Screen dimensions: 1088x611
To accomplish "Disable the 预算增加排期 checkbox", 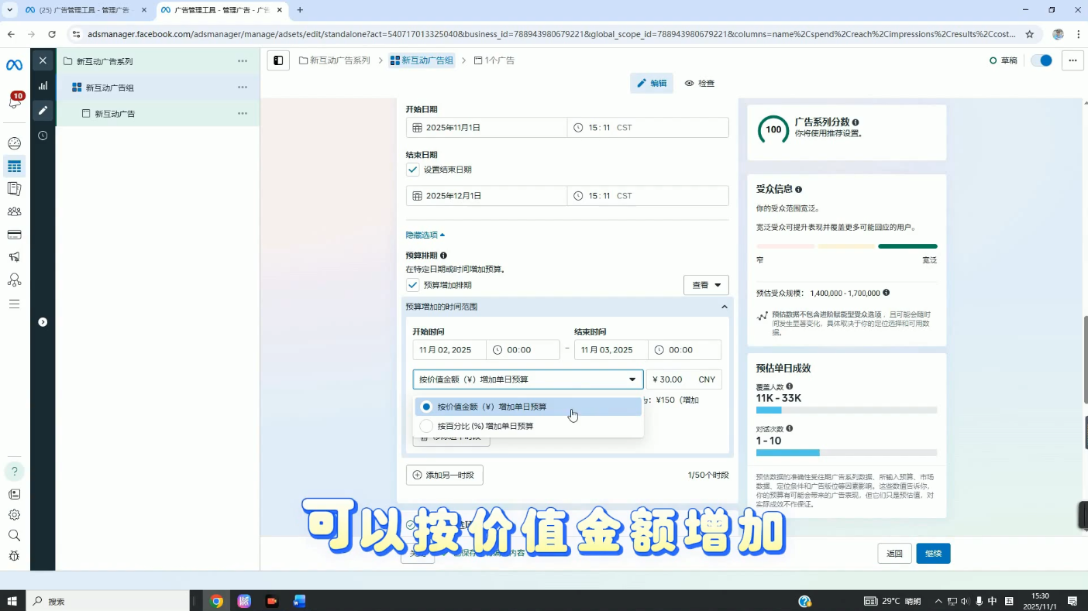I will click(412, 284).
